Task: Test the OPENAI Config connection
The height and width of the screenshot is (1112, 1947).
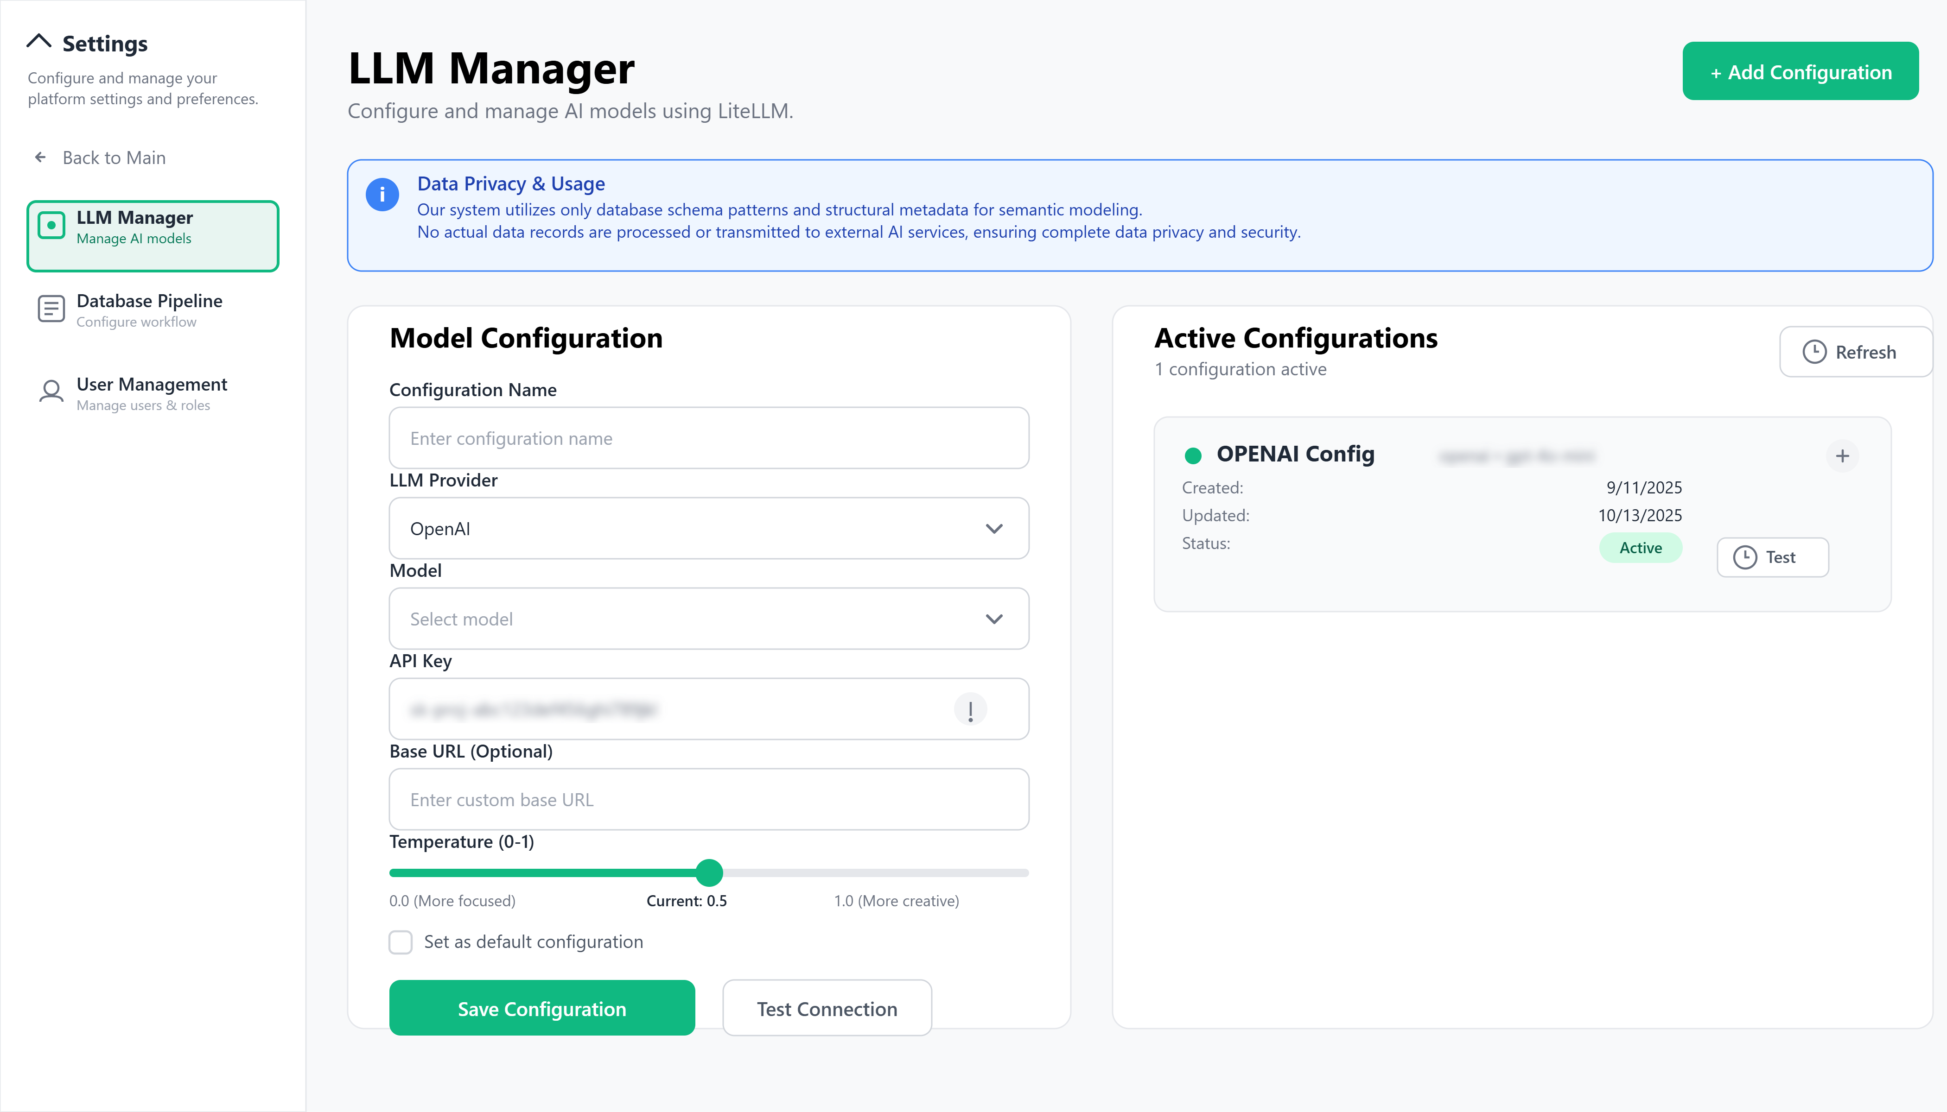Action: [1773, 557]
